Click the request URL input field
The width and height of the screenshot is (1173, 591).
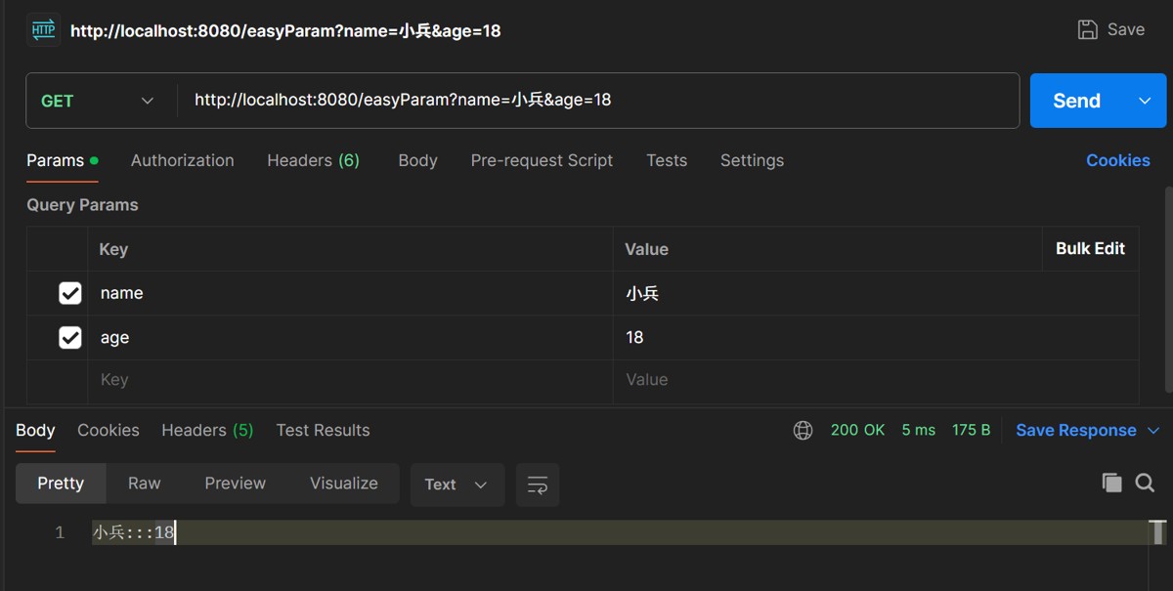[598, 101]
